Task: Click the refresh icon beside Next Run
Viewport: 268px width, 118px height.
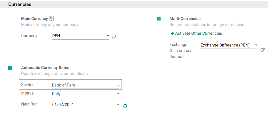Action: click(x=125, y=106)
